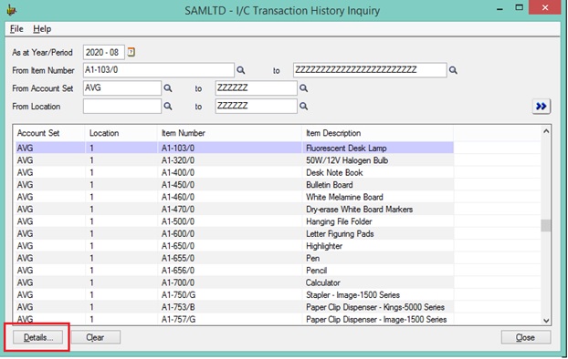Open the Help menu

tap(42, 29)
